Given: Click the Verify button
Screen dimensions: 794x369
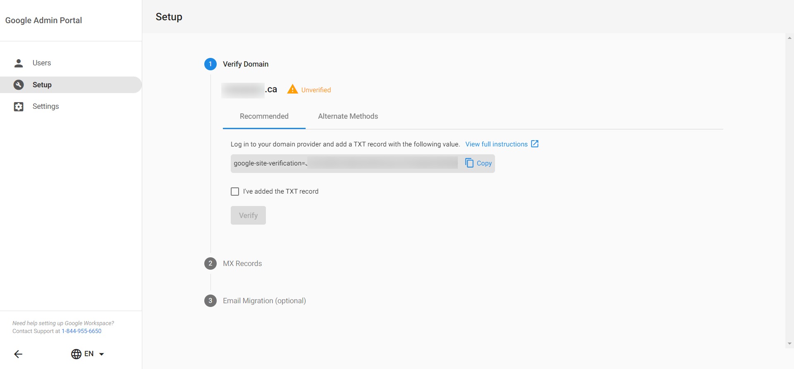Looking at the screenshot, I should coord(248,216).
